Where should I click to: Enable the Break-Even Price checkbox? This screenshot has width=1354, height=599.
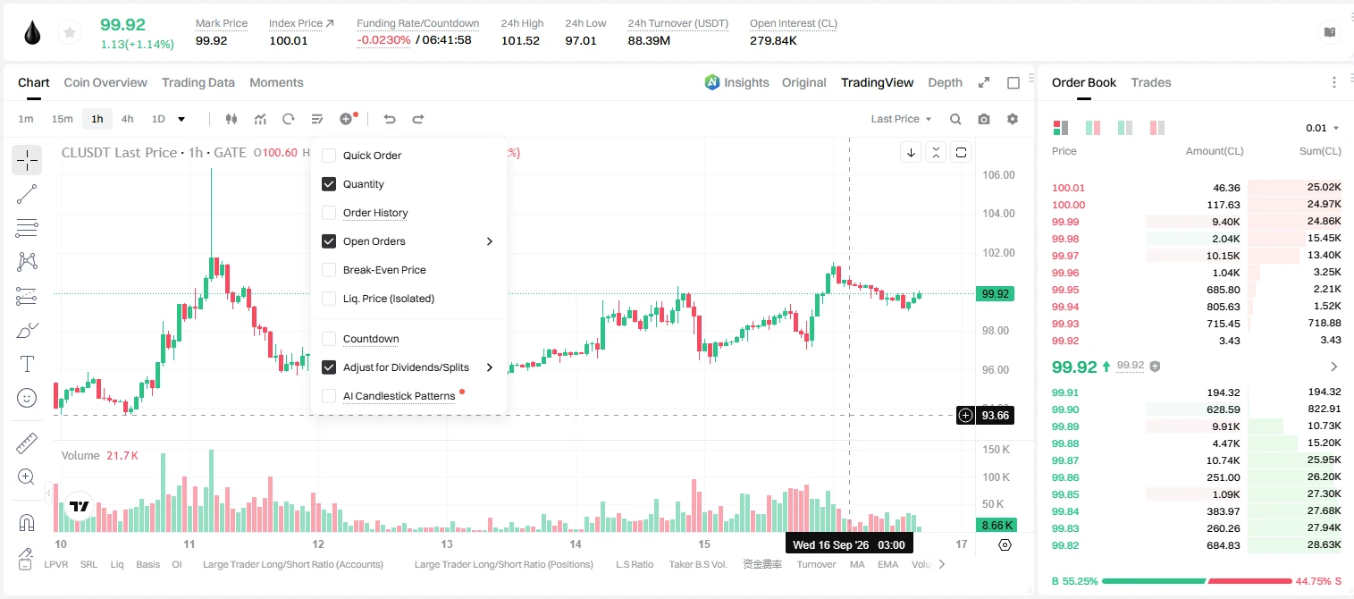point(329,270)
